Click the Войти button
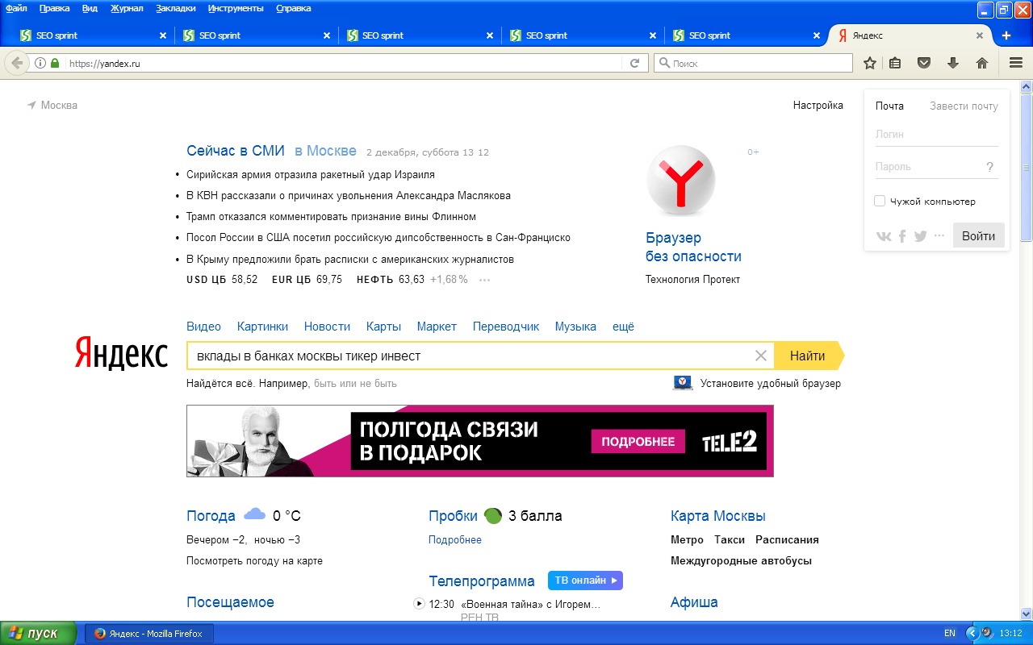This screenshot has height=645, width=1033. click(978, 236)
